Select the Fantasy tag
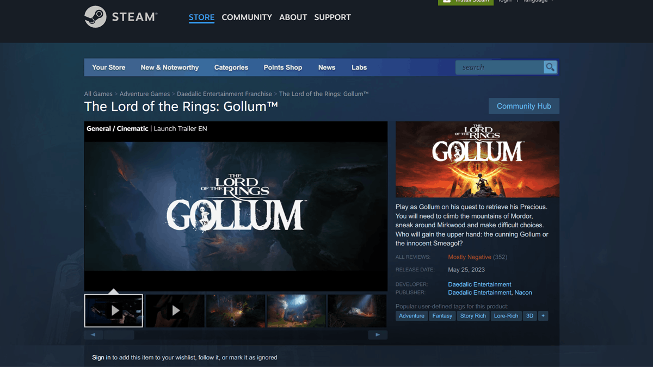The image size is (653, 367). 442,316
